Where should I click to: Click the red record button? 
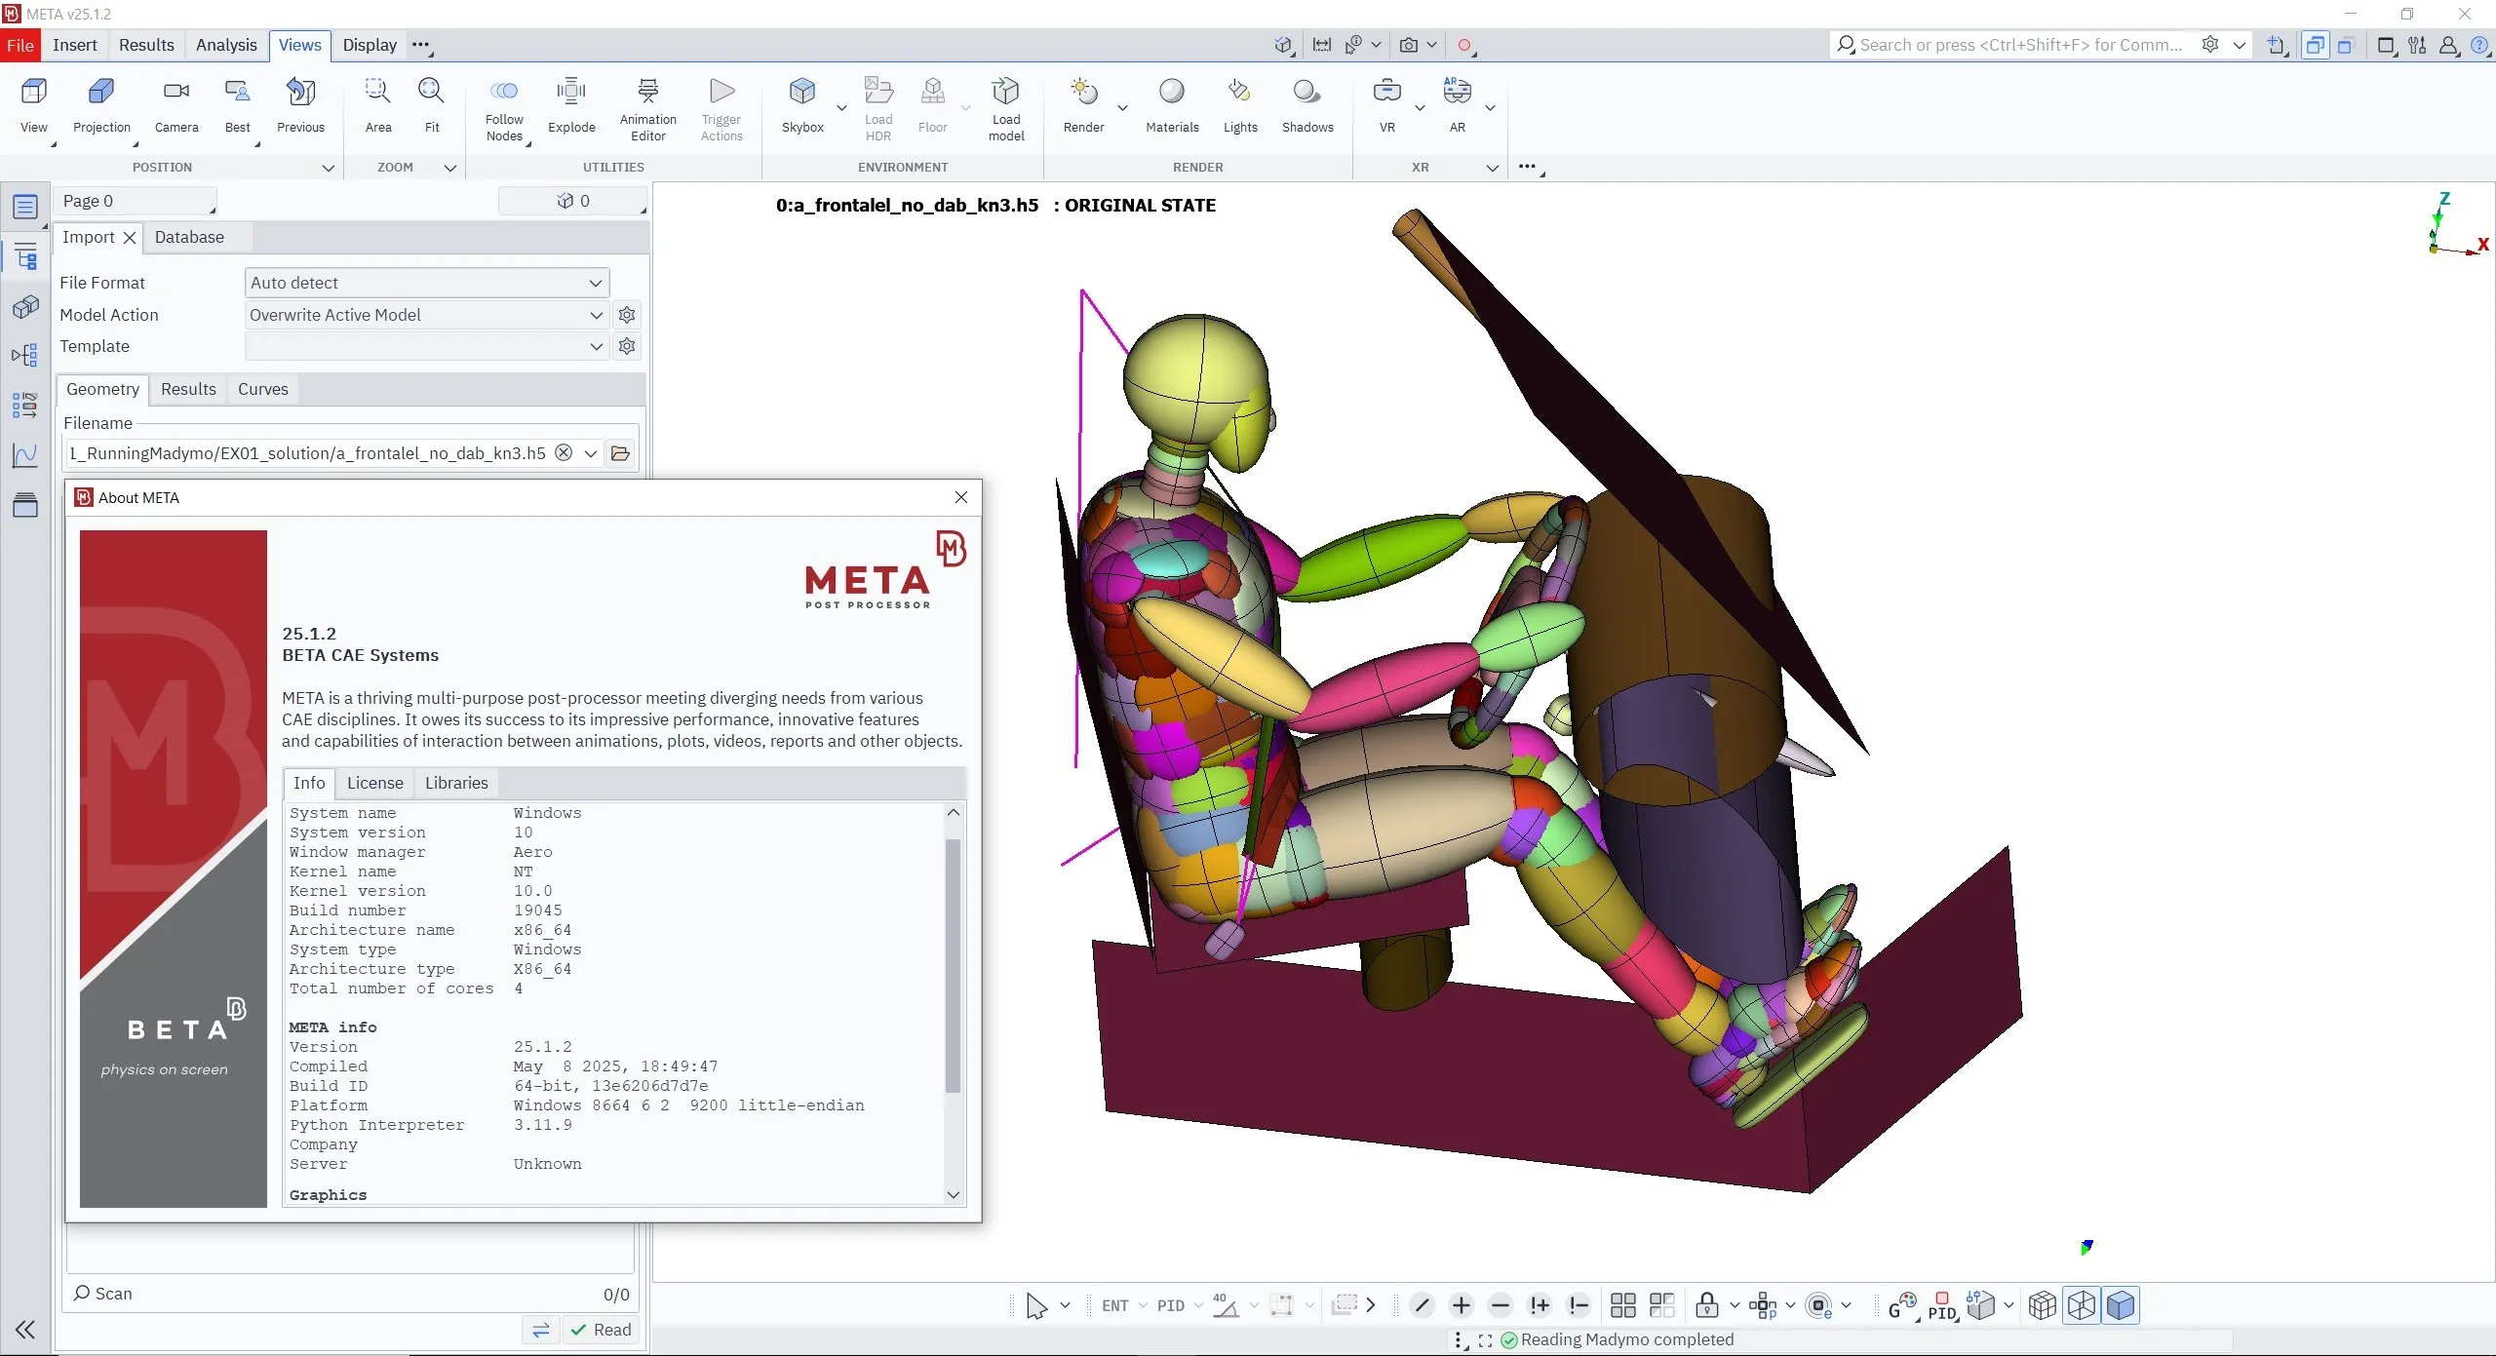(1464, 45)
